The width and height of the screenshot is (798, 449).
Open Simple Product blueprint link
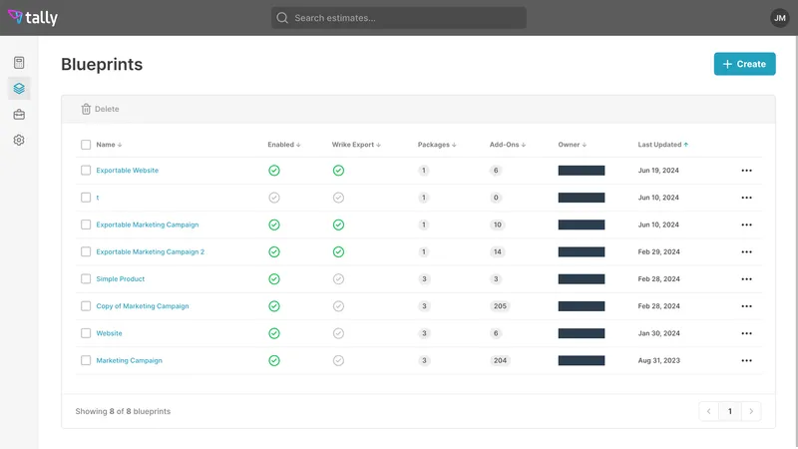click(x=120, y=279)
